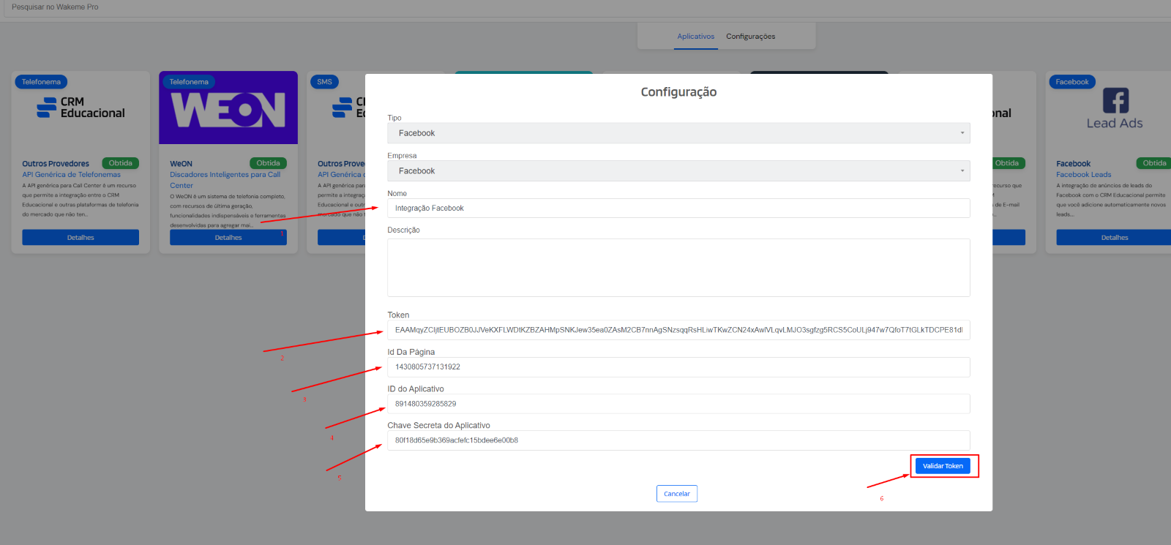Click the Facebook tag on the Lead Ads card
Viewport: 1171px width, 545px height.
point(1072,82)
